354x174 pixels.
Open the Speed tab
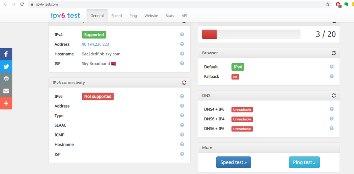click(116, 16)
